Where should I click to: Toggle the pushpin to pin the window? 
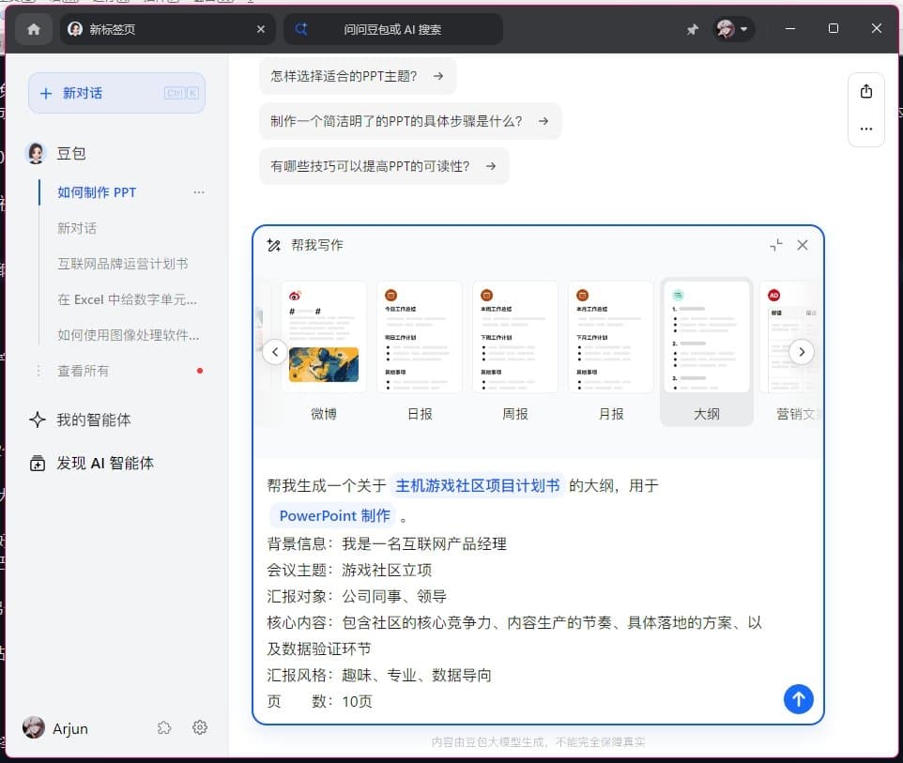coord(692,29)
